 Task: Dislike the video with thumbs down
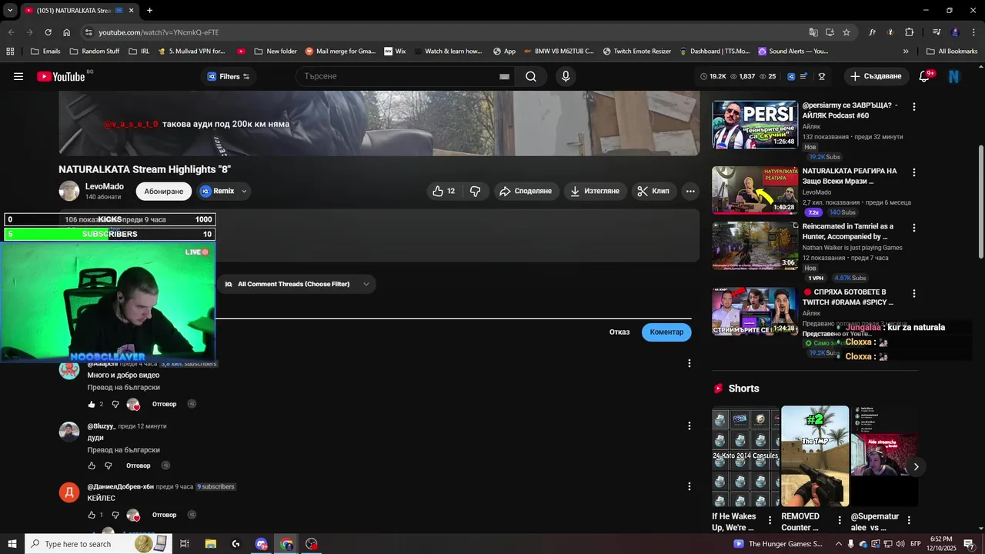(x=476, y=191)
